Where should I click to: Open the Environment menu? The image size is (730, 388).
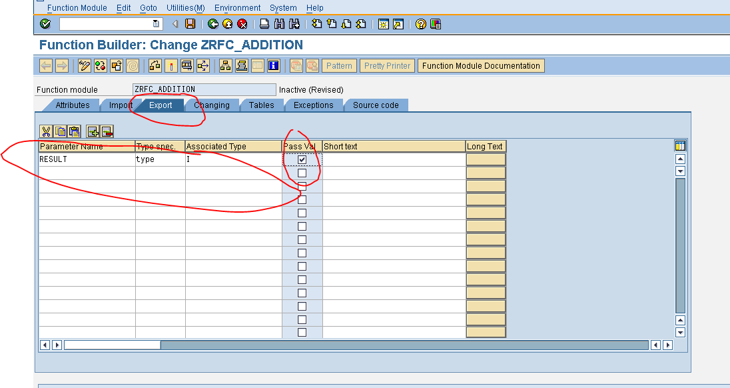(237, 8)
